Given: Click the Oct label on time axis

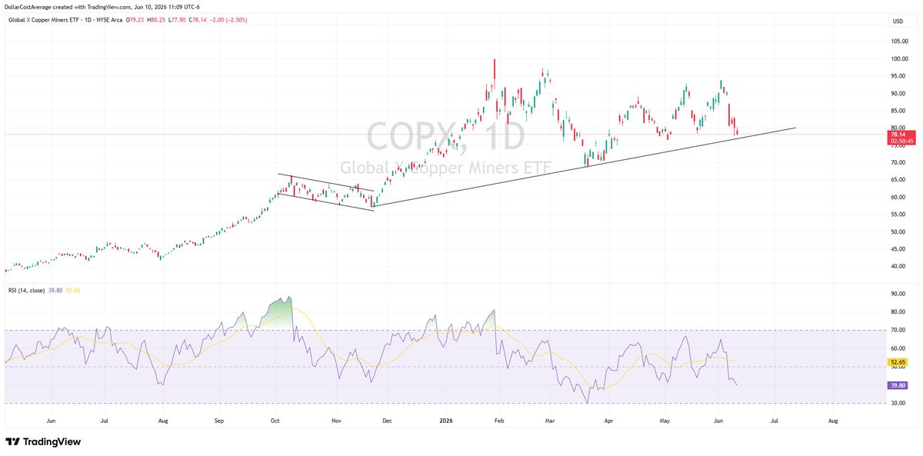Looking at the screenshot, I should (275, 421).
